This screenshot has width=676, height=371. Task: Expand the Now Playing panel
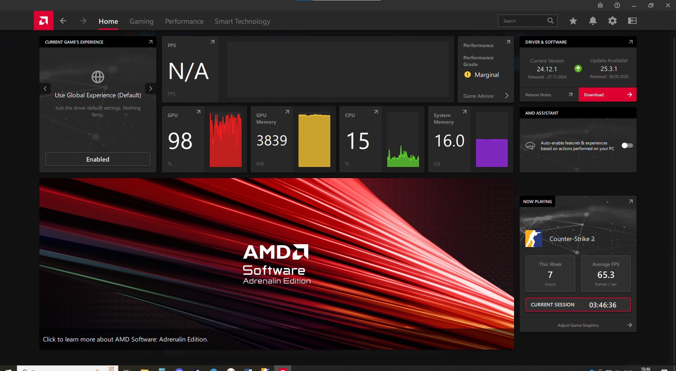631,201
